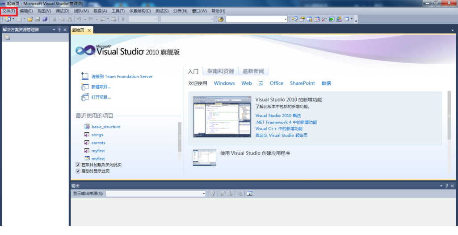Switch to the 指南和资源 tab
Screen dimensions: 458x235
click(x=221, y=71)
